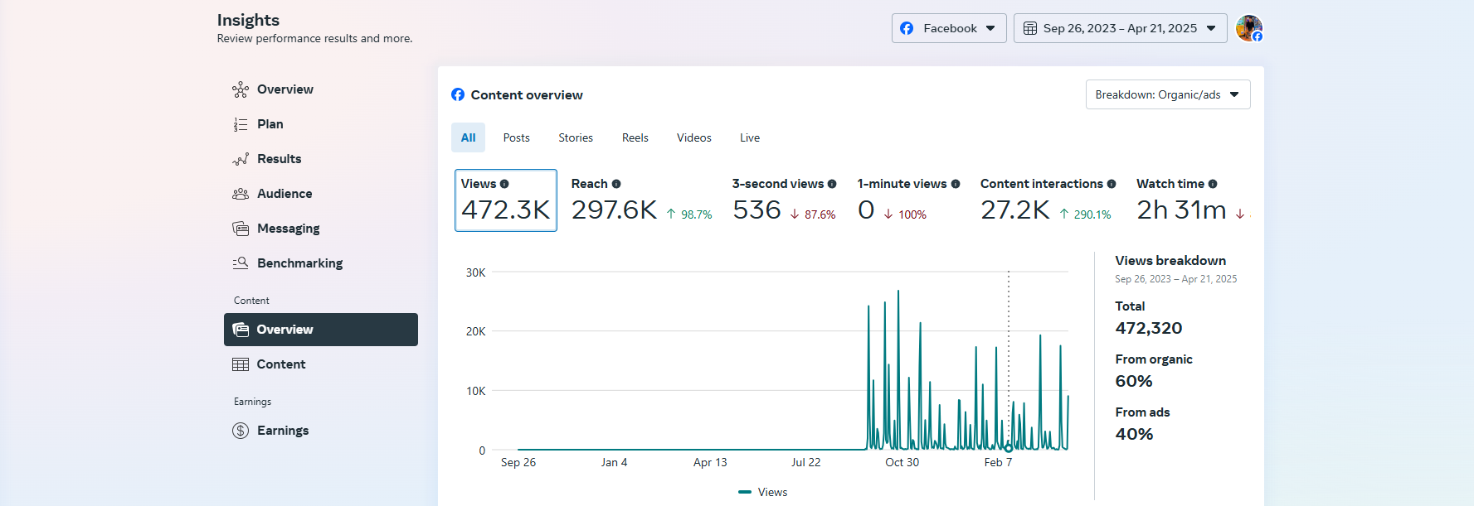Click the info icon next to Reach
The image size is (1474, 506).
(x=616, y=184)
